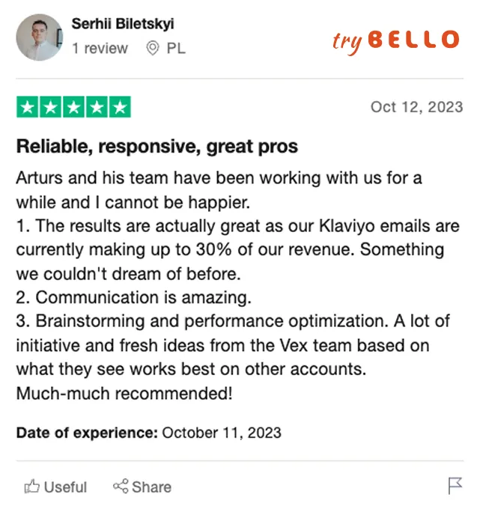Click the first green rating star
The width and height of the screenshot is (480, 512).
coord(28,107)
